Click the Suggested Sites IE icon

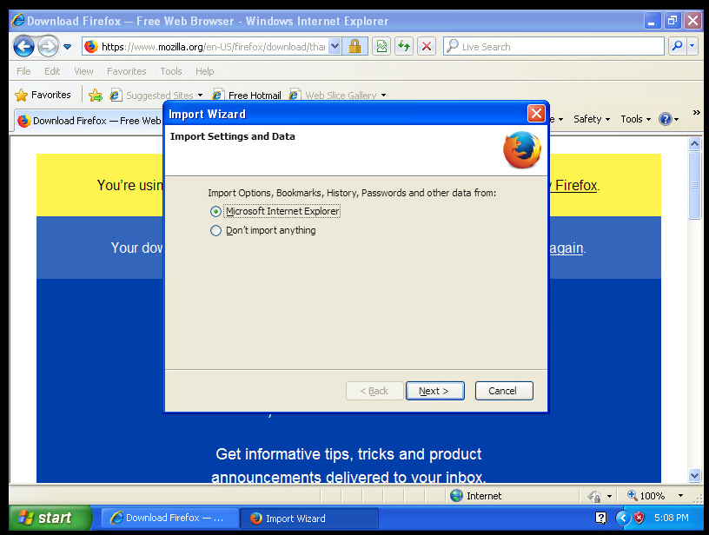coord(116,95)
